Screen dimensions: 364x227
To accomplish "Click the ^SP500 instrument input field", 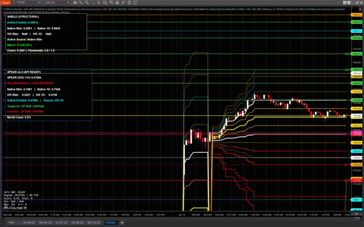I will (x=26, y=3).
